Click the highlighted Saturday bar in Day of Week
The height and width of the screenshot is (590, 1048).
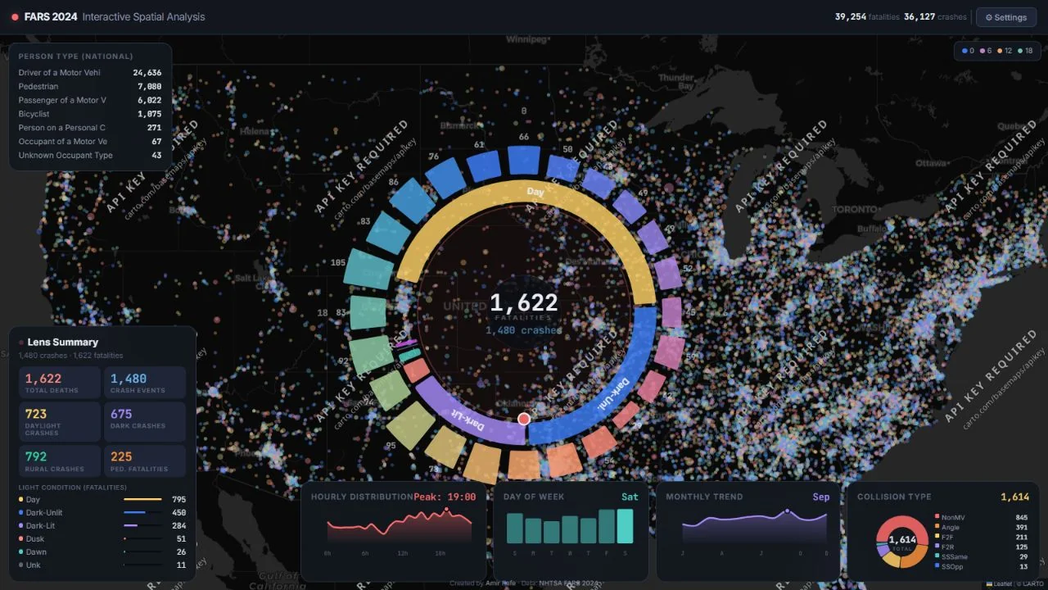pyautogui.click(x=625, y=526)
